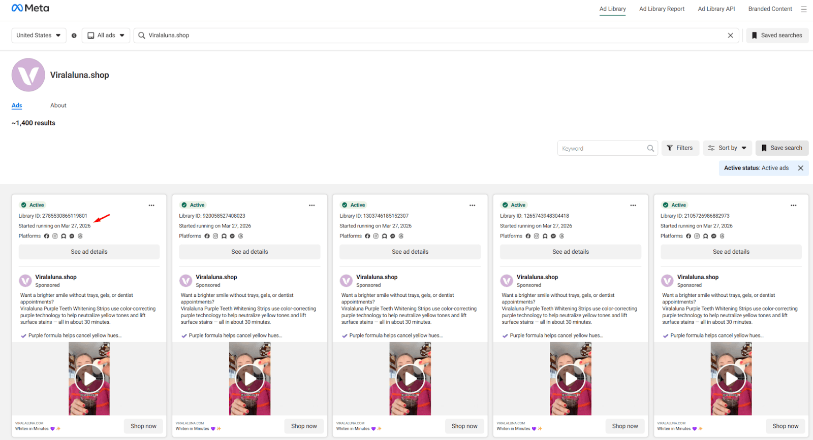Select the Ads tab

point(17,106)
